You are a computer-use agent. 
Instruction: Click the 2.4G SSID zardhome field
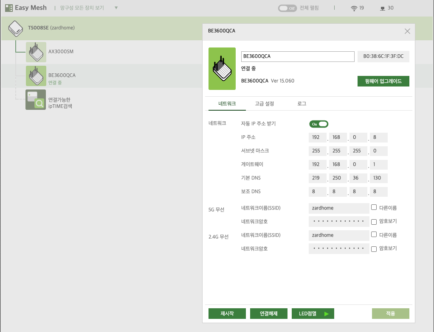coord(339,235)
